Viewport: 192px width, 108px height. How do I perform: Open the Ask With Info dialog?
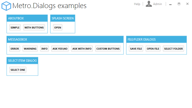click(x=82, y=49)
